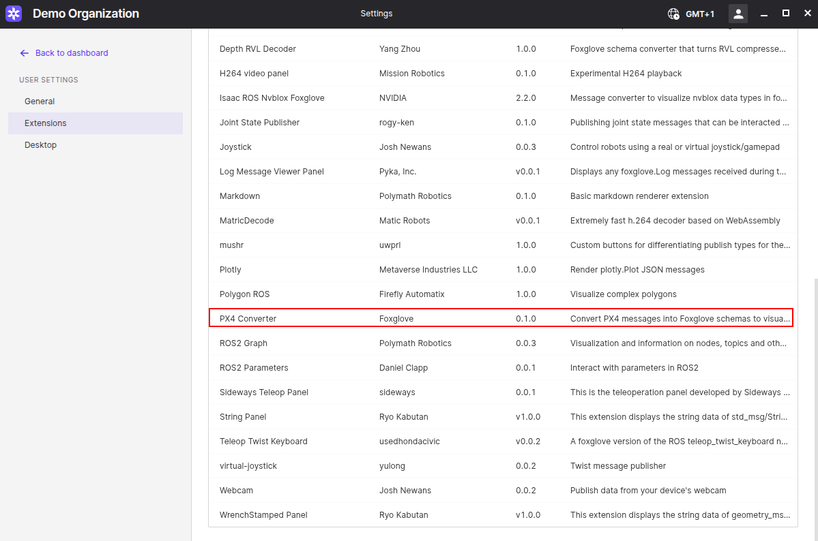This screenshot has width=818, height=541.
Task: Select the Webcam extension
Action: [x=503, y=490]
